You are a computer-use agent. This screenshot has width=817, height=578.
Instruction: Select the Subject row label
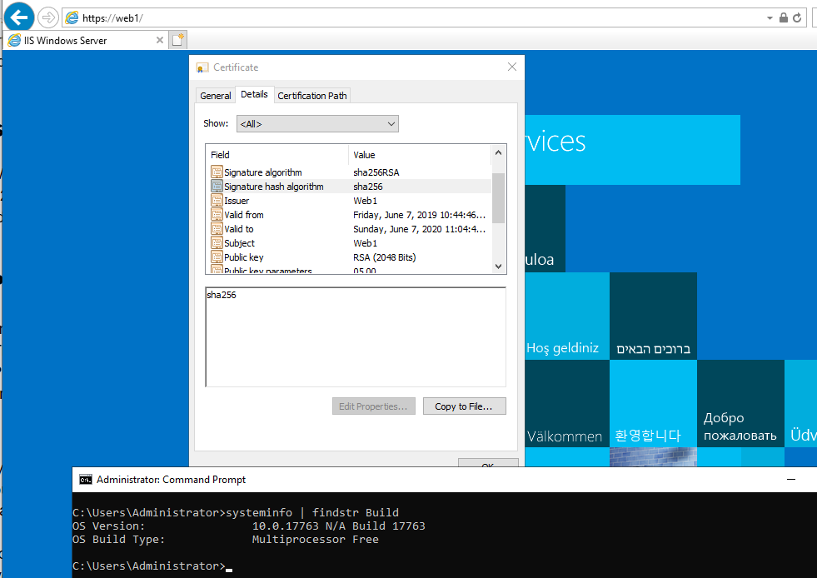coord(239,243)
